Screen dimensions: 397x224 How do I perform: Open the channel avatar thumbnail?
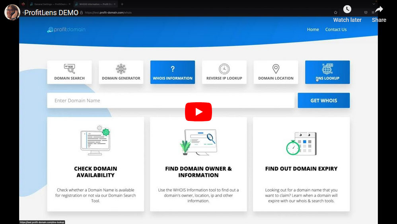tap(12, 12)
